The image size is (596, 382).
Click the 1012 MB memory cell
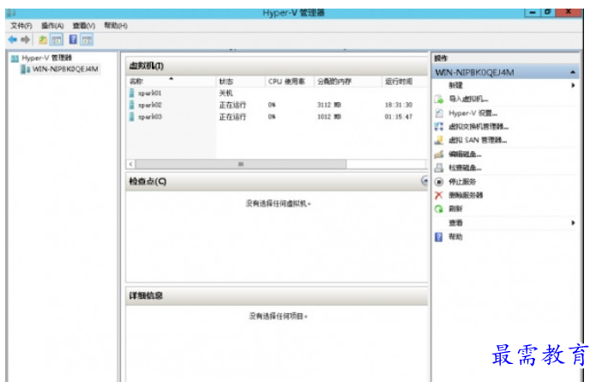tap(329, 117)
